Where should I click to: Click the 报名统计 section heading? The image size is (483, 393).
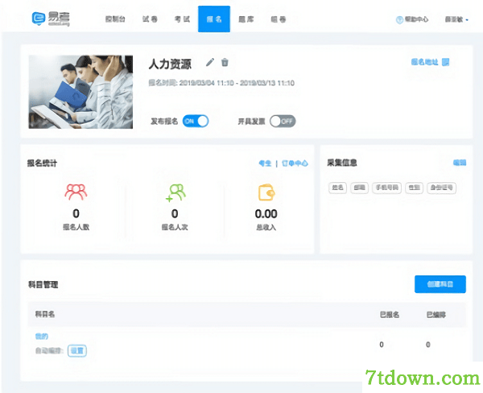(x=42, y=163)
